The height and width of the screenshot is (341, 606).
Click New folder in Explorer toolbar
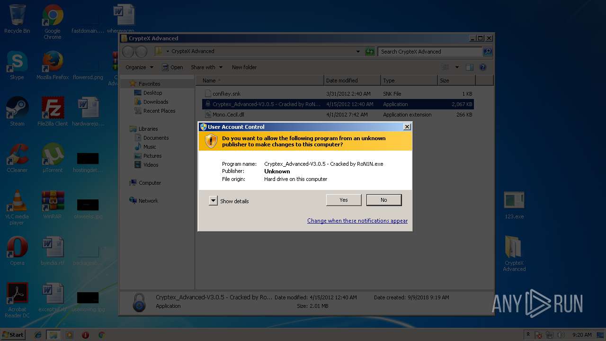[244, 67]
